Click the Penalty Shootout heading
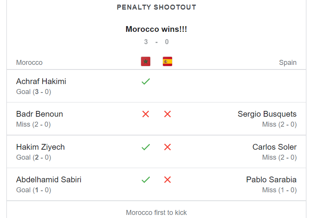Image resolution: width=312 pixels, height=218 pixels. tap(156, 7)
